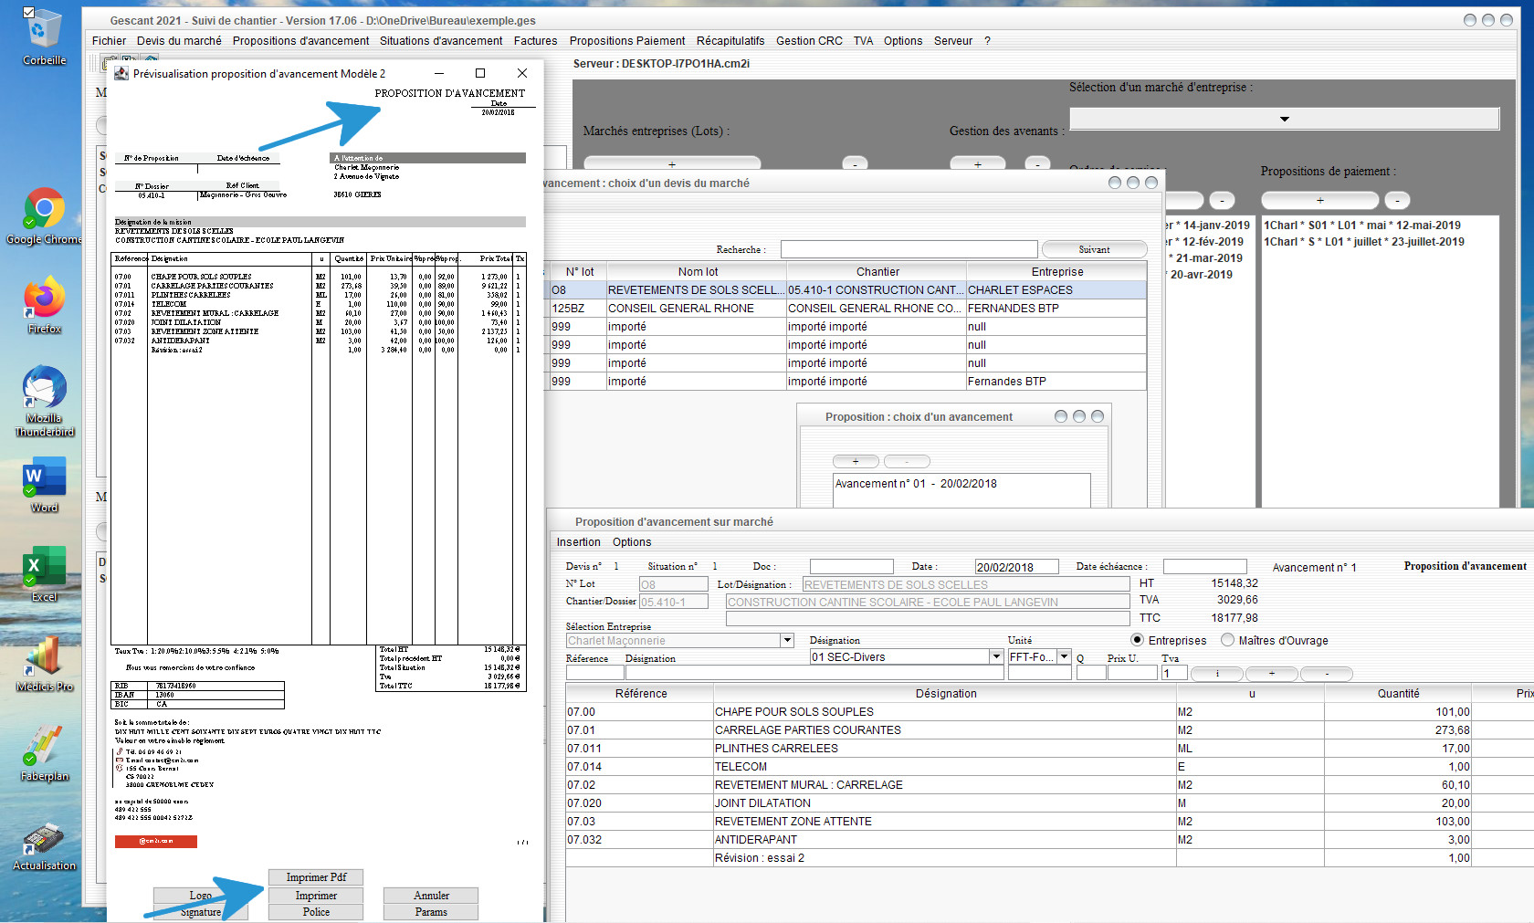Open the Firefox desktop shortcut
Screen dimensions: 1534x923
coord(43,306)
